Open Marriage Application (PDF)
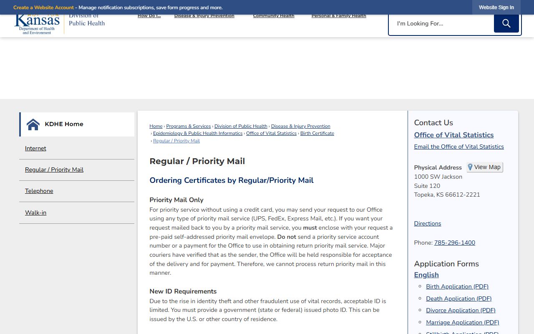This screenshot has width=534, height=334. 463,322
